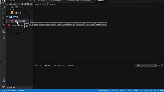
Task: Click Go Live in status bar
Action: pos(148,91)
